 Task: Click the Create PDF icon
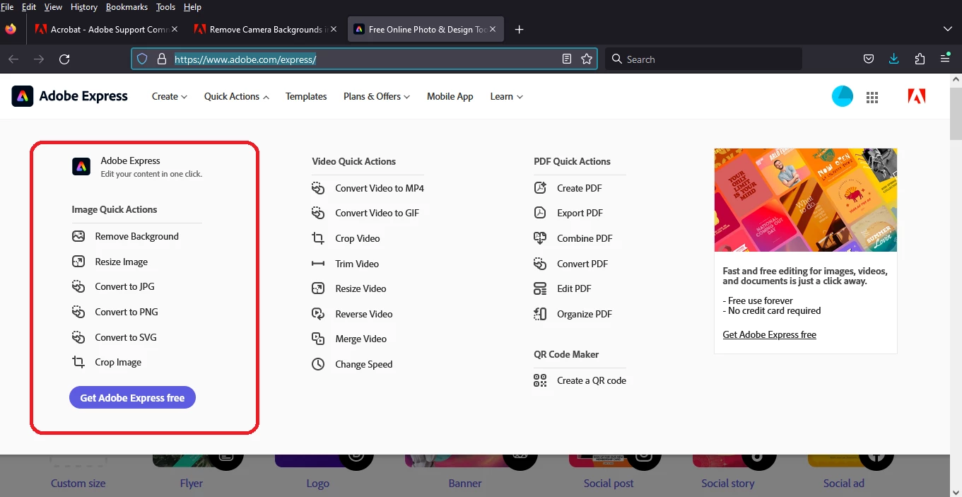point(540,188)
